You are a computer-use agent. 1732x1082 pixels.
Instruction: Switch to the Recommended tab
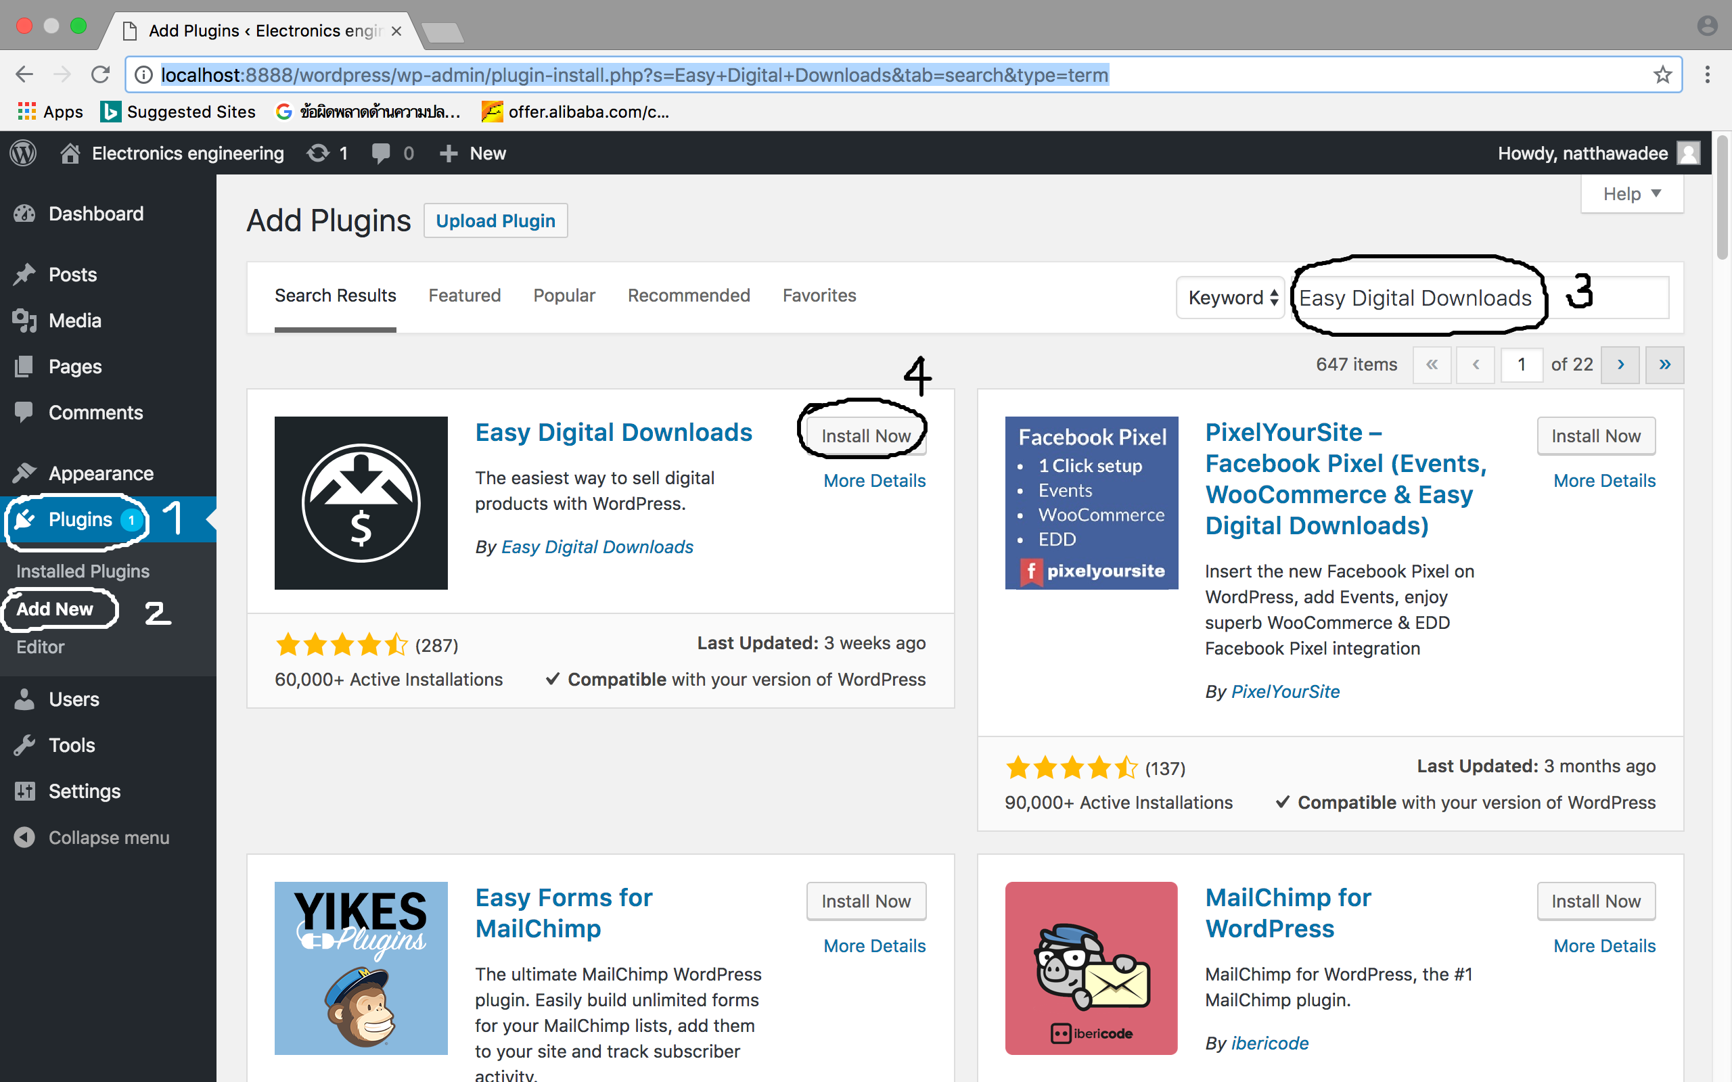(x=689, y=296)
